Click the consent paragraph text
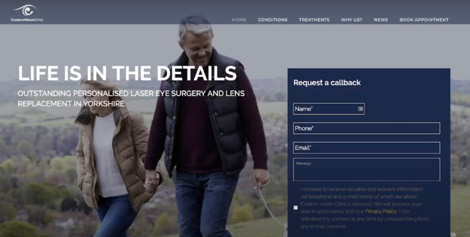Screen dimensions: 470x237 point(365,208)
